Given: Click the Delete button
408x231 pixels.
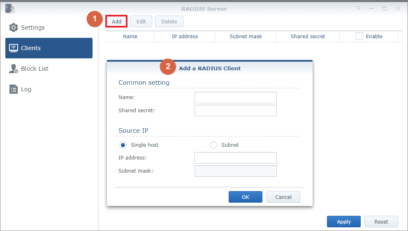Looking at the screenshot, I should 169,21.
